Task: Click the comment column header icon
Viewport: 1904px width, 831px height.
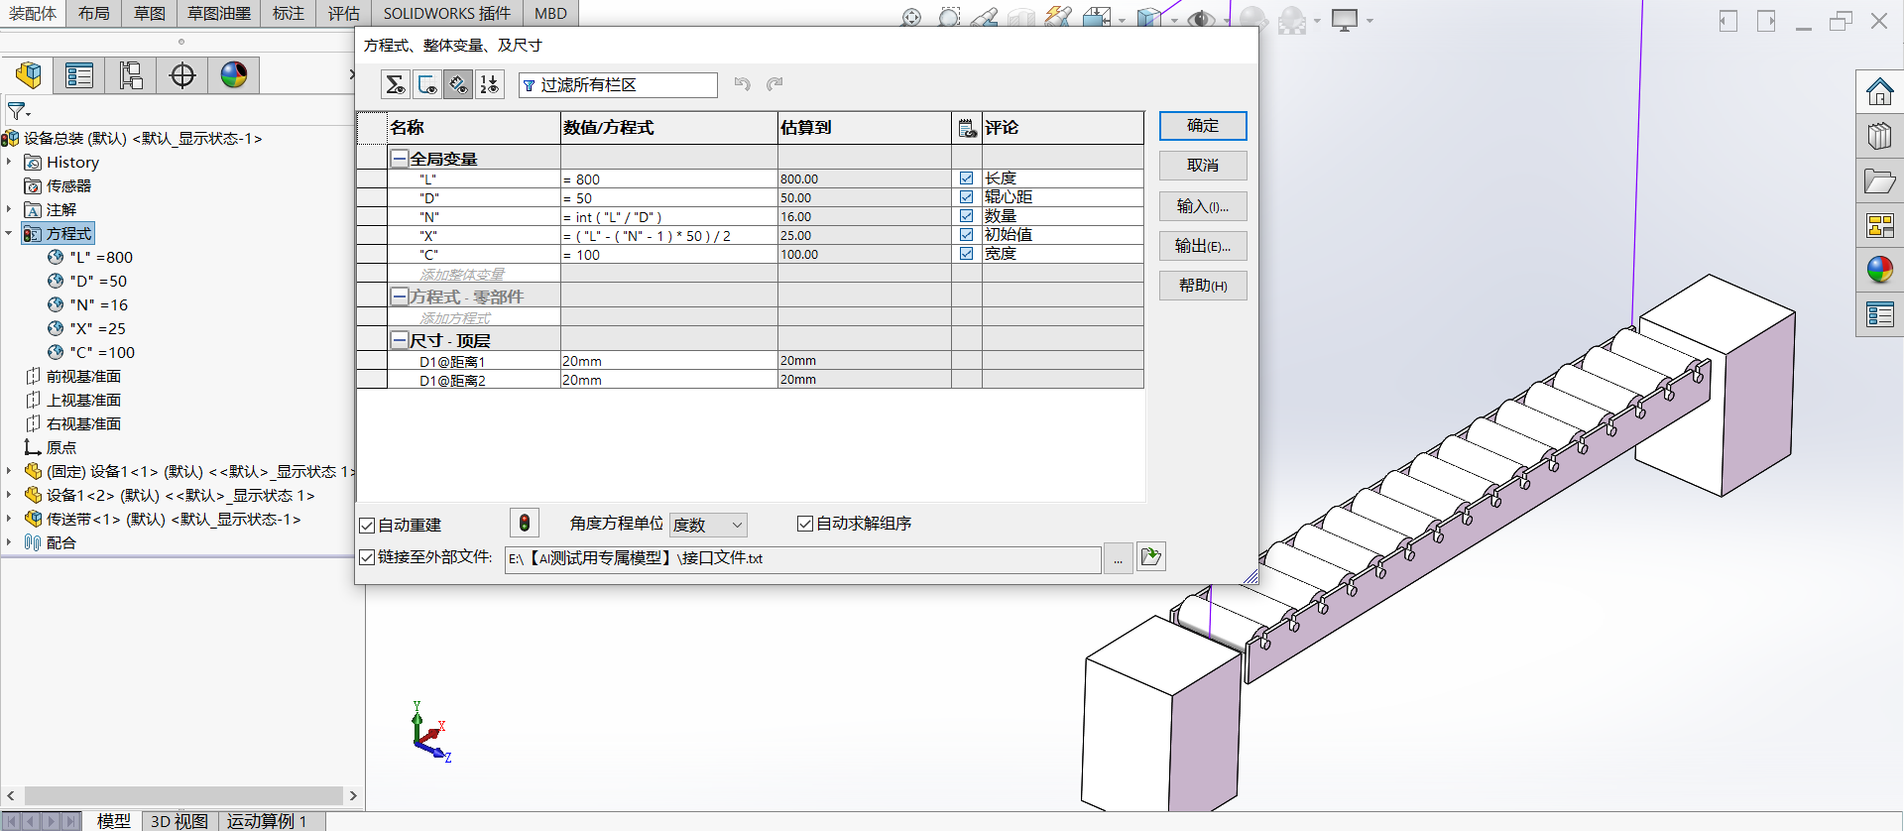Action: 967,128
